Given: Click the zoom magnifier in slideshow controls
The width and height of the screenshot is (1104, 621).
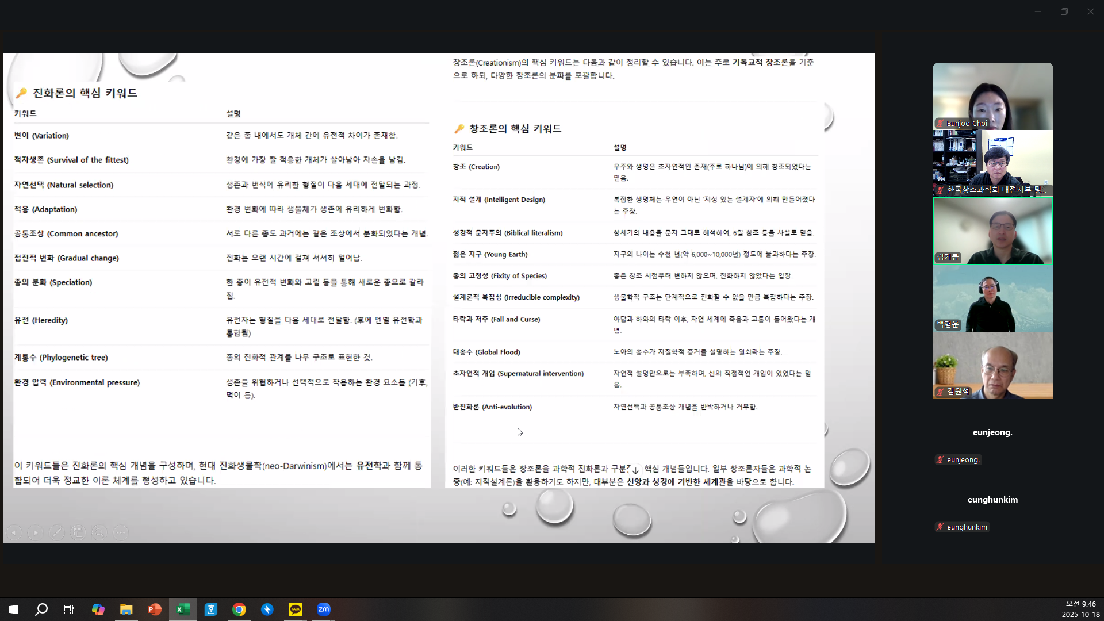Looking at the screenshot, I should tap(99, 532).
